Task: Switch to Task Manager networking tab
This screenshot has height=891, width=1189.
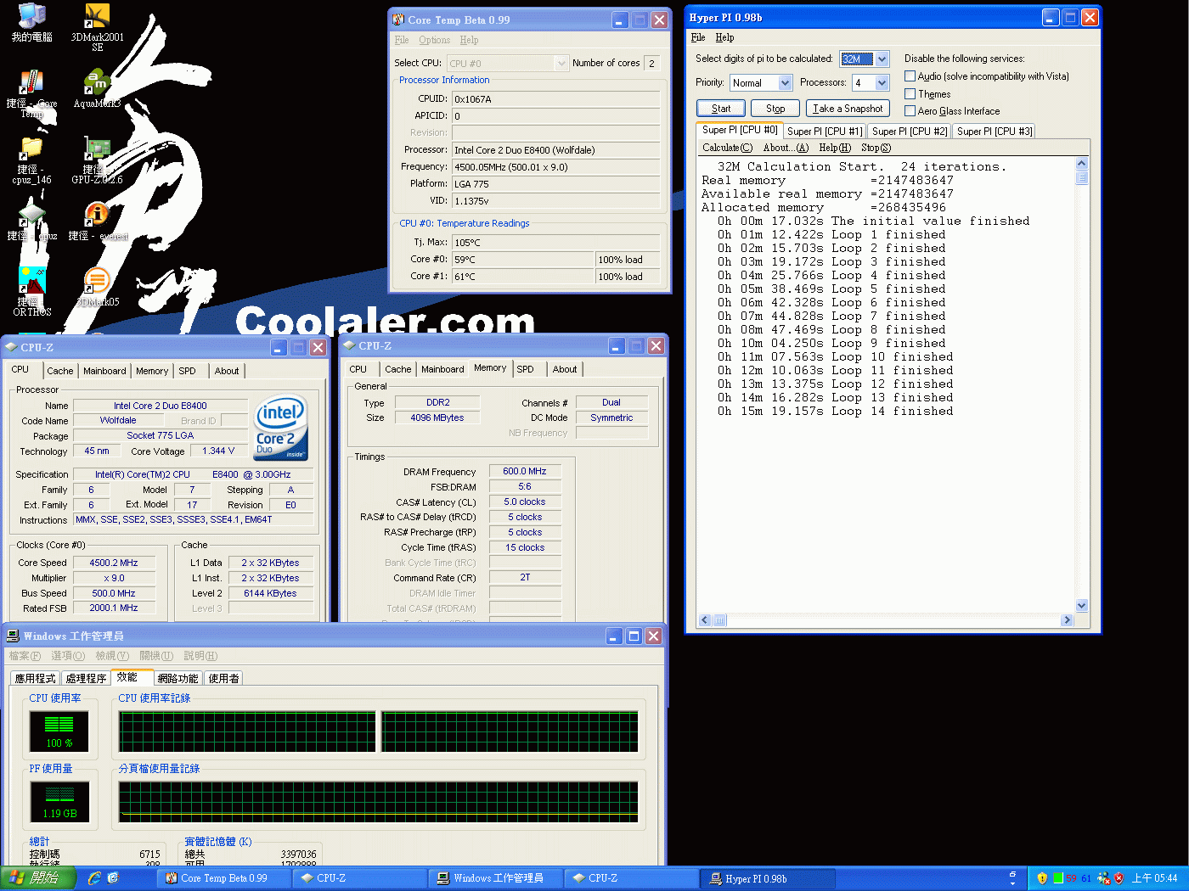Action: coord(178,678)
